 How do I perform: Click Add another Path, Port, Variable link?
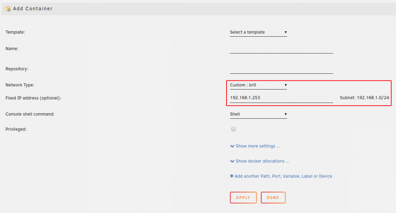pyautogui.click(x=281, y=176)
